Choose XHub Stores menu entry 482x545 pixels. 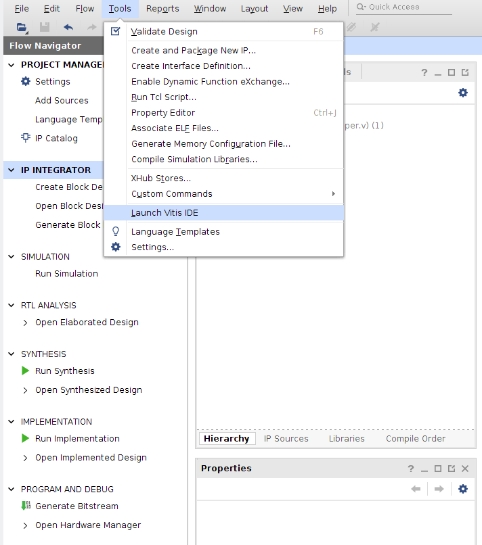[224, 179]
